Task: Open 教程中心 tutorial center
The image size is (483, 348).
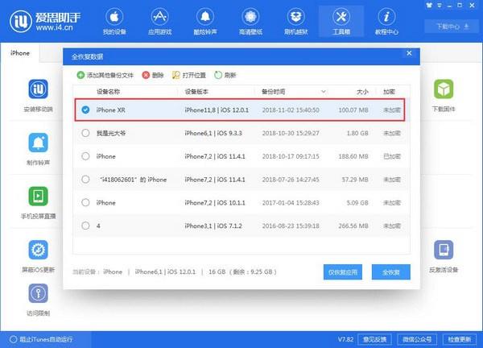Action: [386, 22]
